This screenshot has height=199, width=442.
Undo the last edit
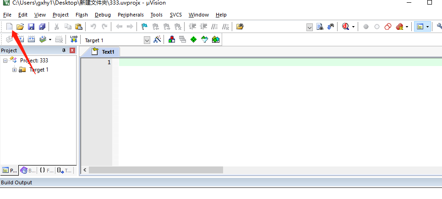point(93,27)
